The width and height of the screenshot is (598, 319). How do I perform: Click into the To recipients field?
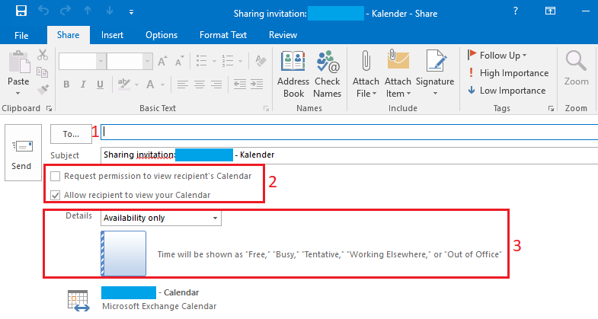pos(350,132)
